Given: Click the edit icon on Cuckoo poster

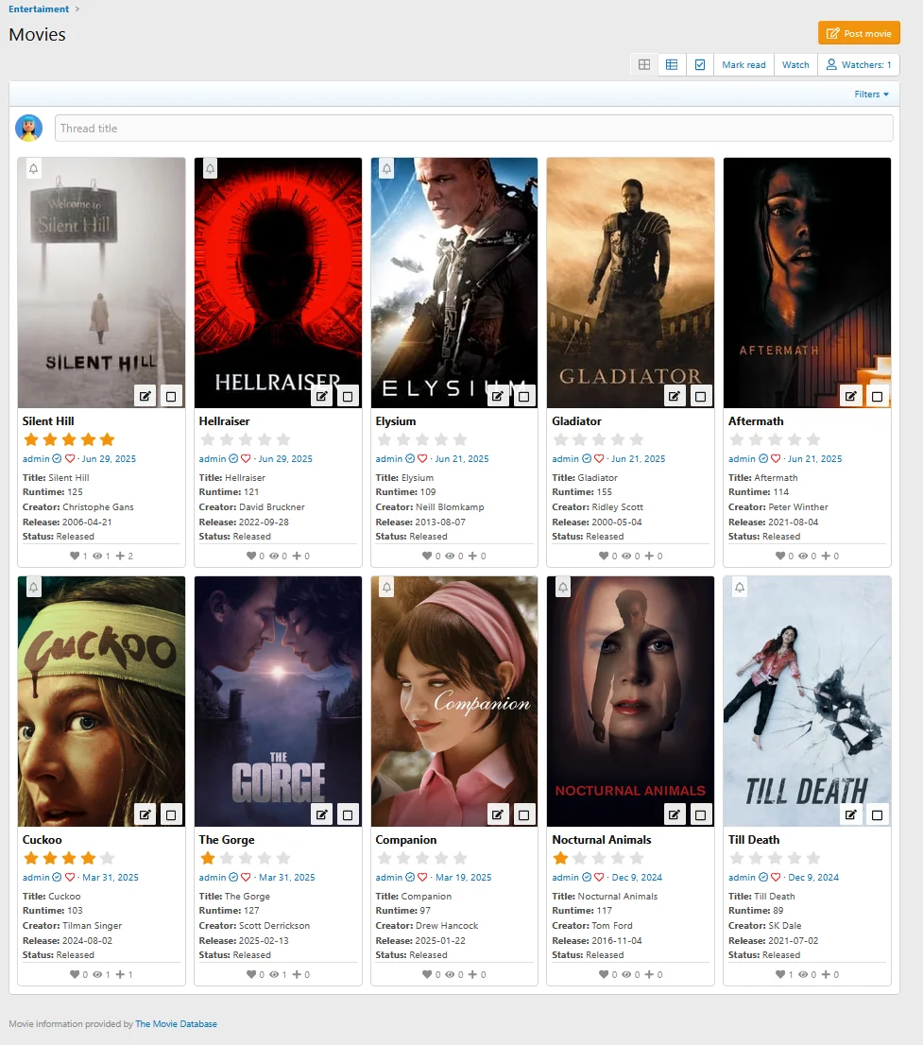Looking at the screenshot, I should [145, 814].
